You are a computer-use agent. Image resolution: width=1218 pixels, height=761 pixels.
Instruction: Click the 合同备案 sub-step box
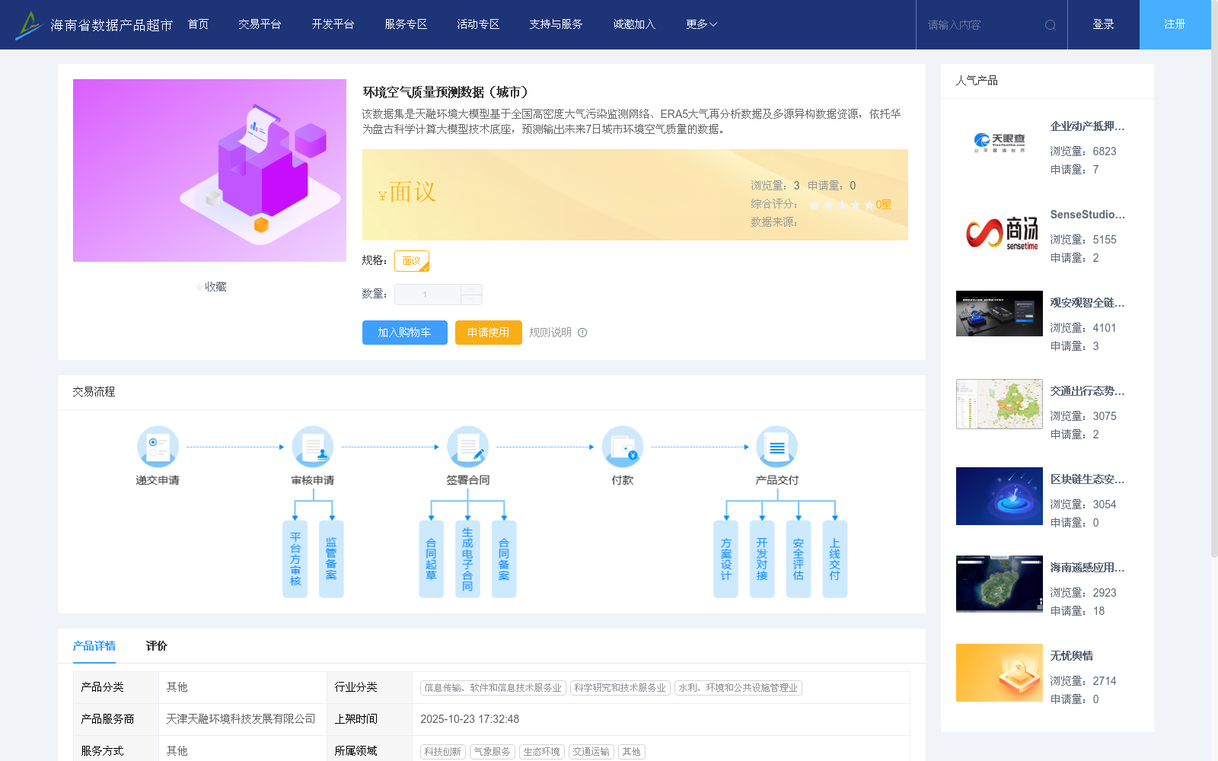(x=504, y=559)
